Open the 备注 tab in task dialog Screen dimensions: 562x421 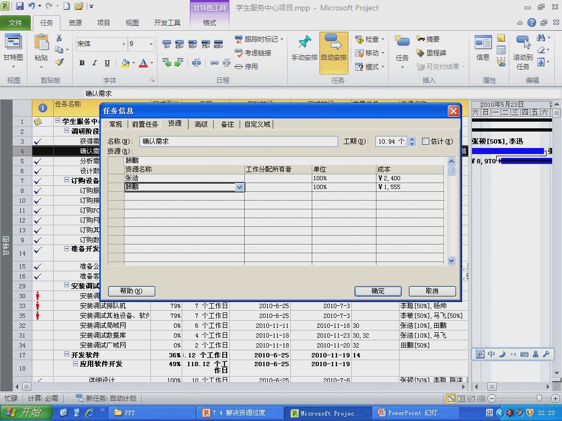227,124
